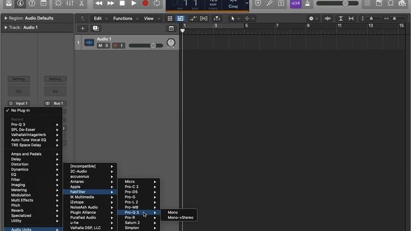Image resolution: width=411 pixels, height=231 pixels.
Task: Open the Apple Loops browser icon
Action: pyautogui.click(x=391, y=3)
